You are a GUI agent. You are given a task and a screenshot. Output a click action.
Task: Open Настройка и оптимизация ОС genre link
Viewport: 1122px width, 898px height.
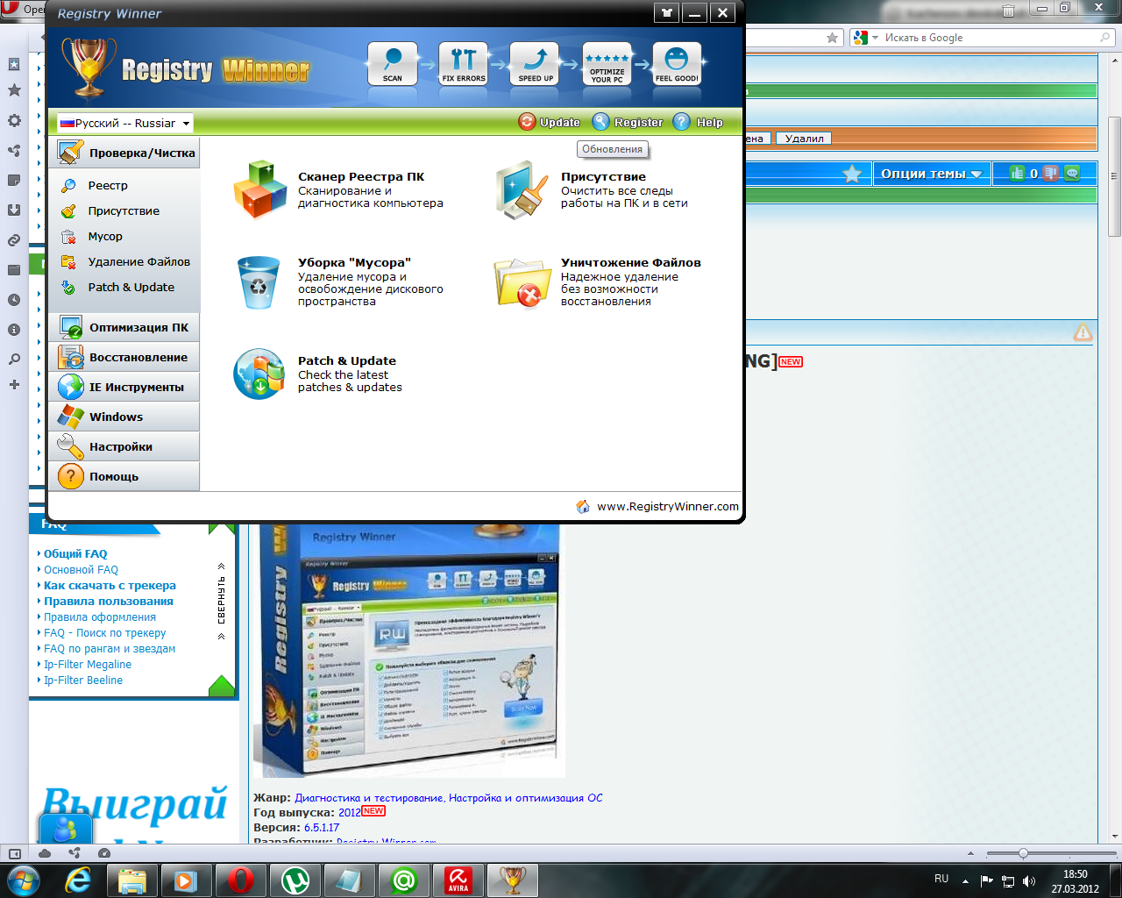[x=526, y=798]
